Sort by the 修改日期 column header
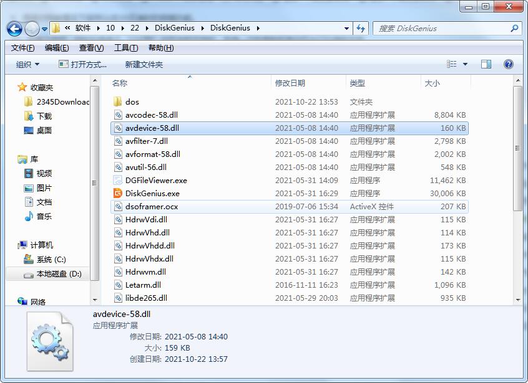This screenshot has height=383, width=528. coord(290,83)
